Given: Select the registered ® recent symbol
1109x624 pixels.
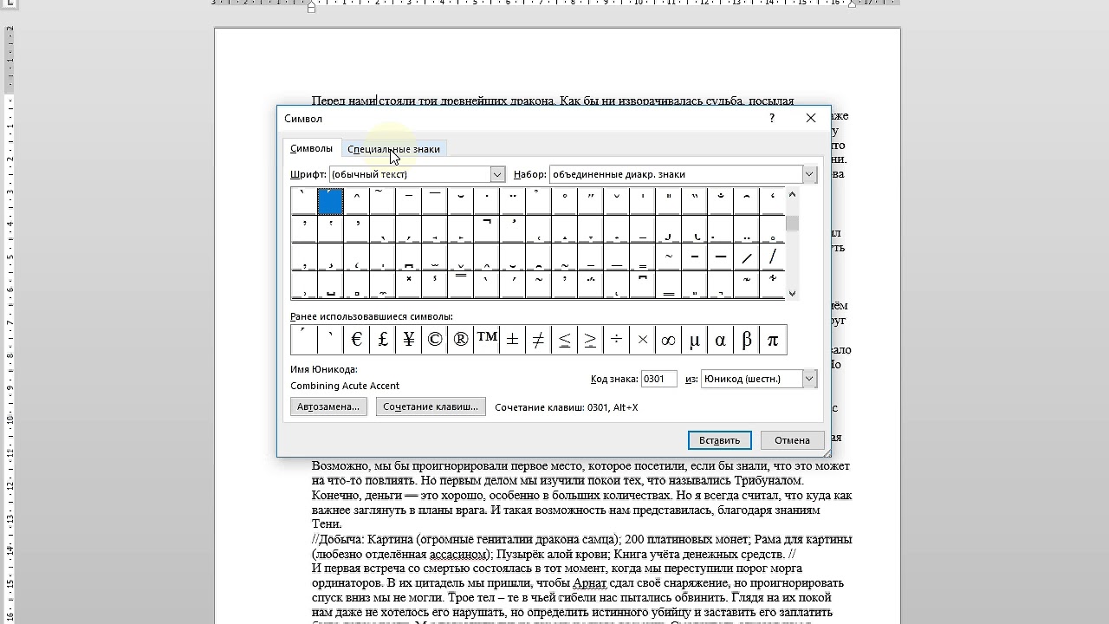Looking at the screenshot, I should tap(460, 340).
